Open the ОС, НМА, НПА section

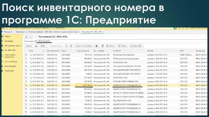pos(10,50)
